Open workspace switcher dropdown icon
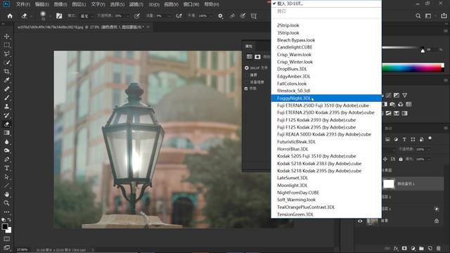This screenshot has height=253, width=450. 428,16
